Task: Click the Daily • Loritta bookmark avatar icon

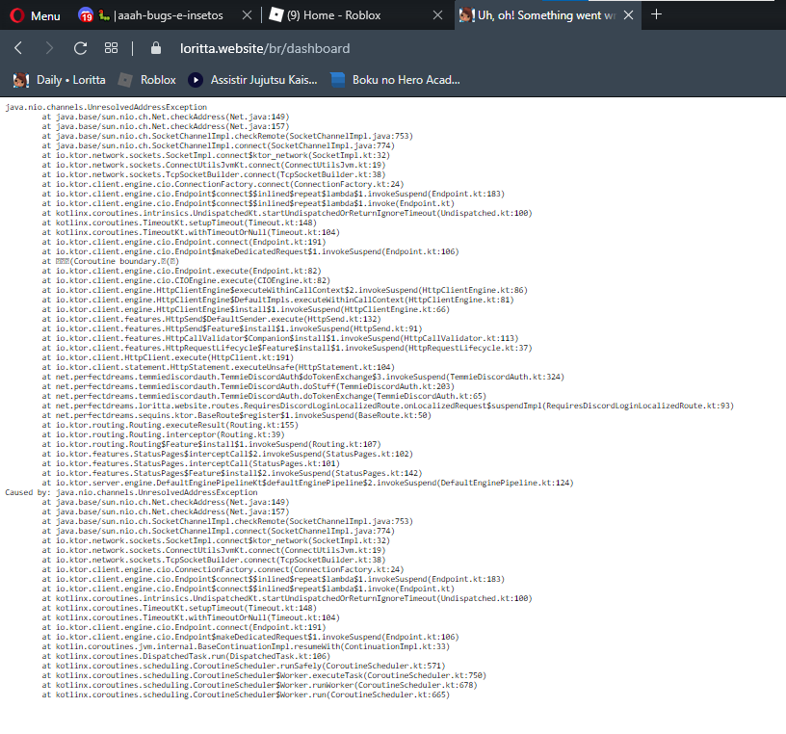Action: 19,80
